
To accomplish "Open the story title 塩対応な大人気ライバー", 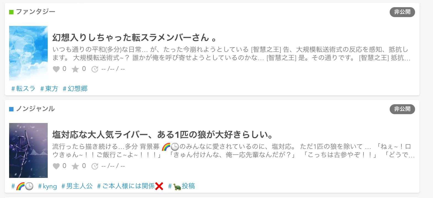I will 163,135.
